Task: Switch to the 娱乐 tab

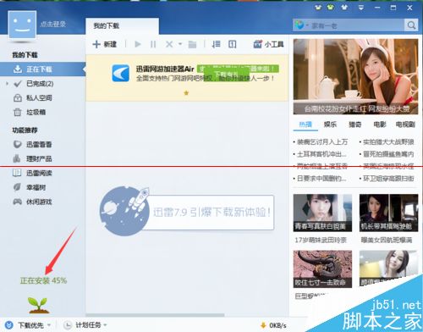Action: click(330, 125)
